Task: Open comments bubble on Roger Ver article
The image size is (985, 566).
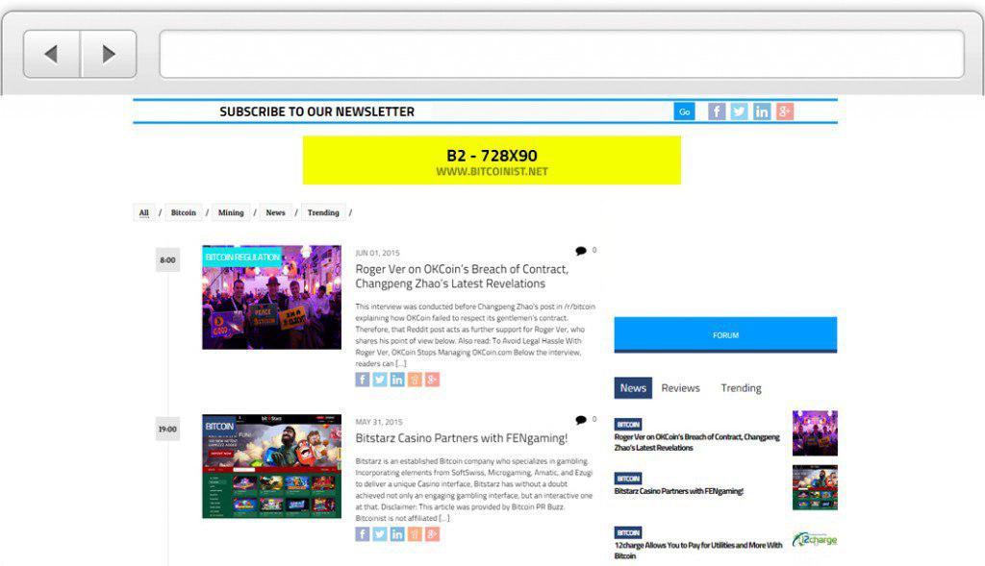Action: [x=581, y=251]
